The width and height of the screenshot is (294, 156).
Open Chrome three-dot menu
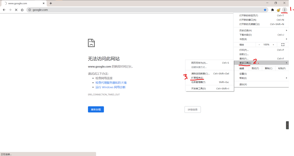pos(285,10)
